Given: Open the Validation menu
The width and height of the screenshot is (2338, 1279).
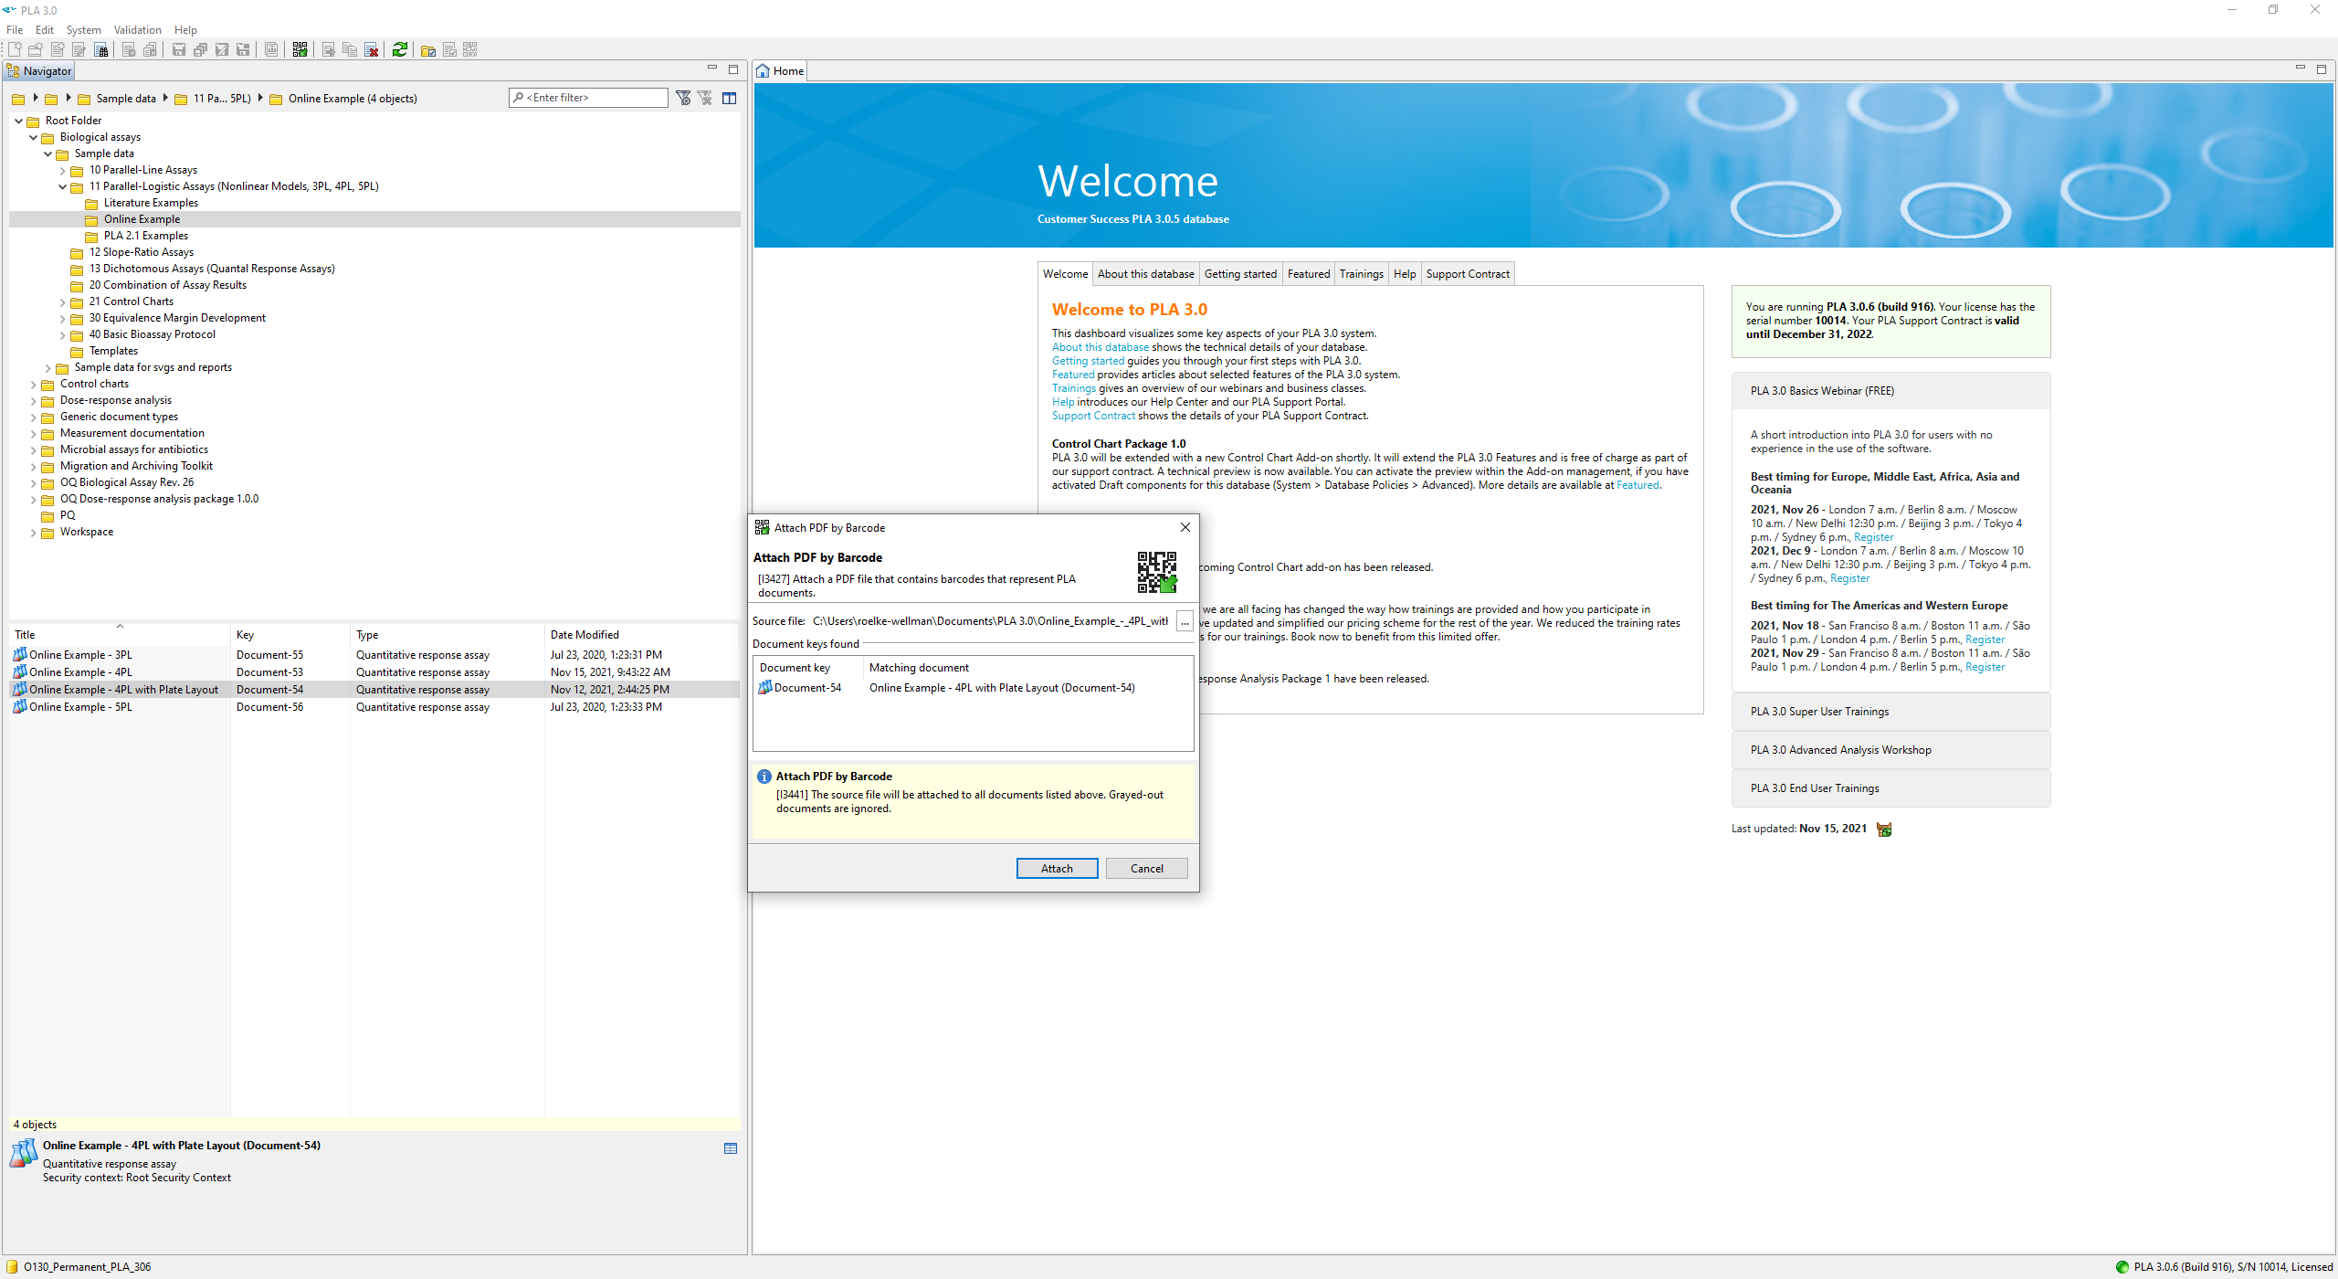Looking at the screenshot, I should [x=138, y=30].
